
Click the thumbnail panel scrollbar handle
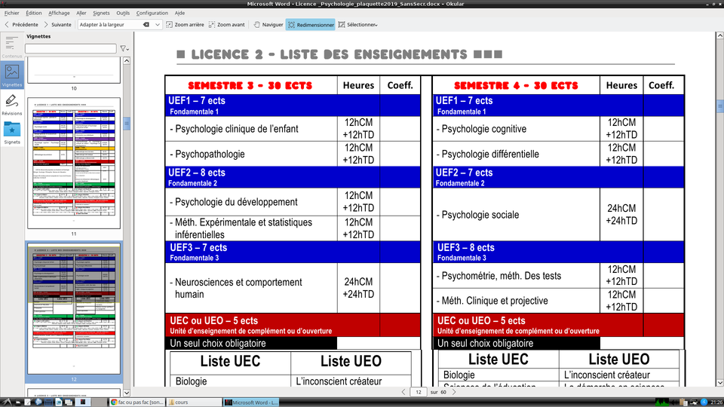pos(127,123)
